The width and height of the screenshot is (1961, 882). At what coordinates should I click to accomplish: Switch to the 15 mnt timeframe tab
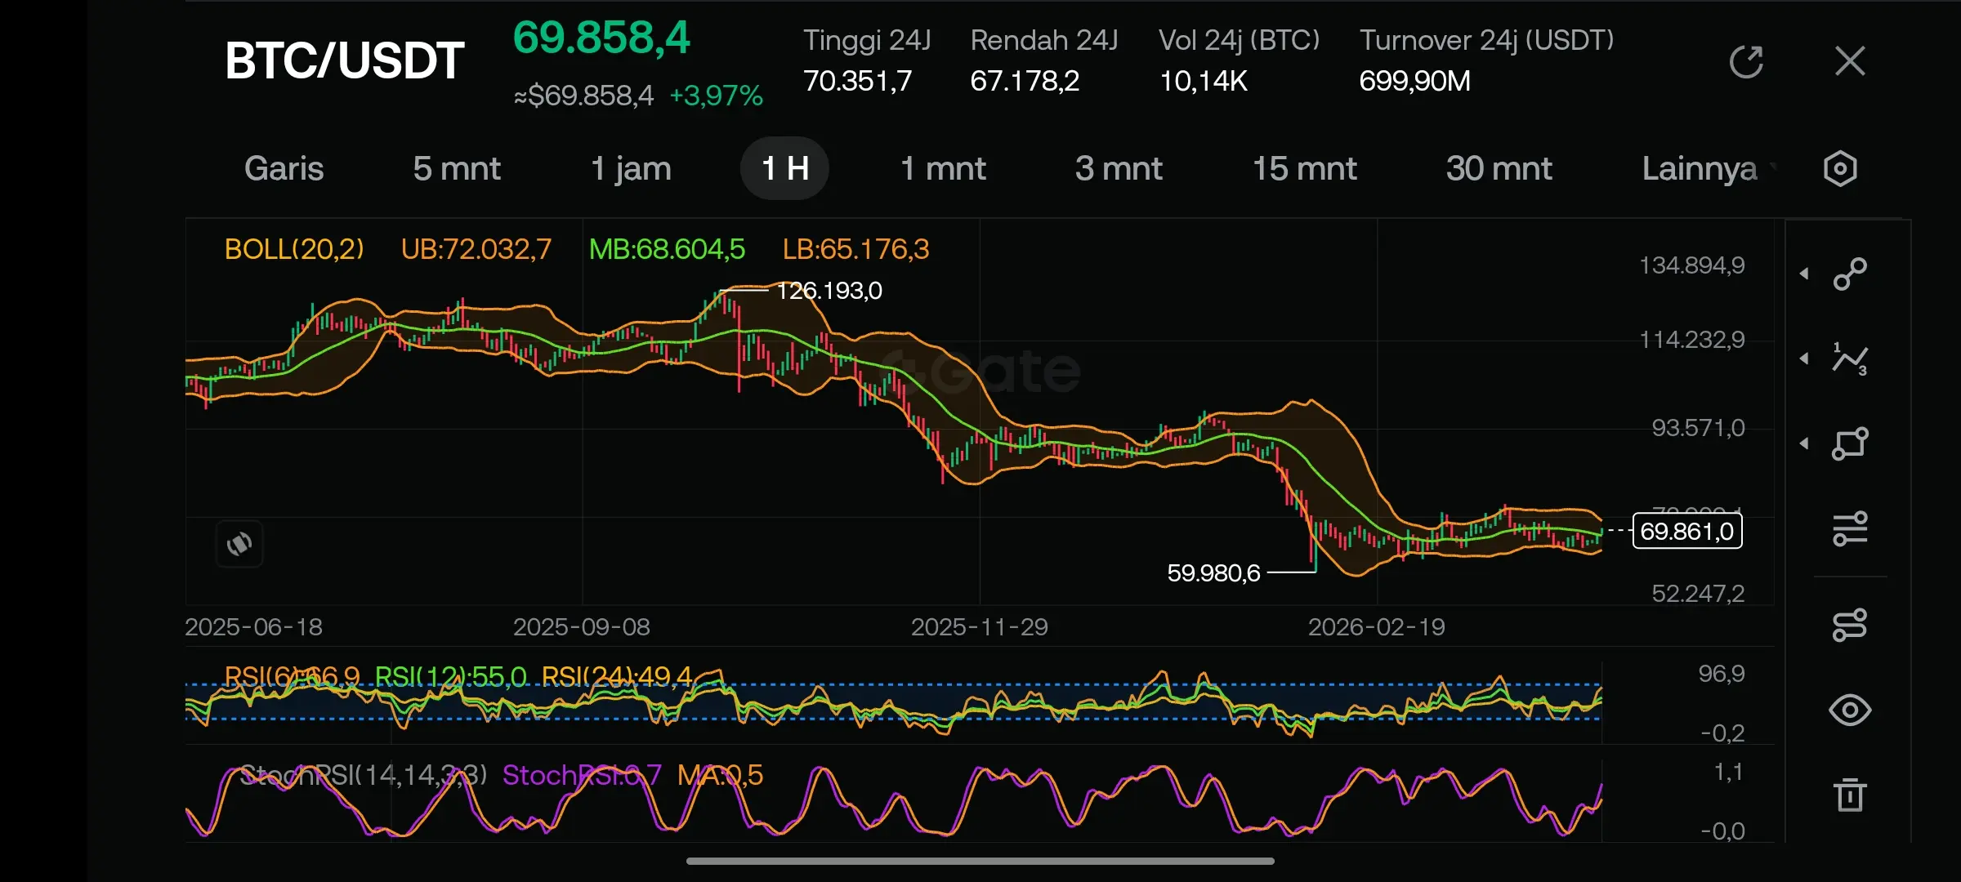(x=1304, y=169)
